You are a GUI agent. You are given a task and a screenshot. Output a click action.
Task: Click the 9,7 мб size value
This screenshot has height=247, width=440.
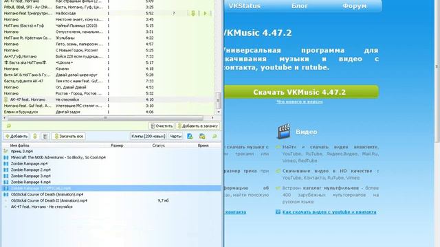(x=163, y=200)
